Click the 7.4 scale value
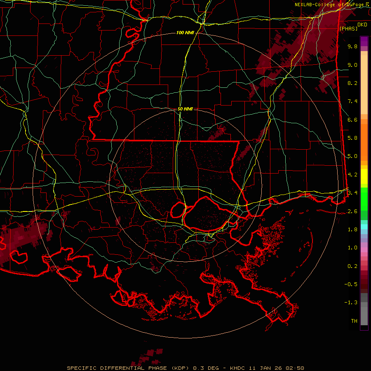This screenshot has height=371, width=371. (352, 101)
